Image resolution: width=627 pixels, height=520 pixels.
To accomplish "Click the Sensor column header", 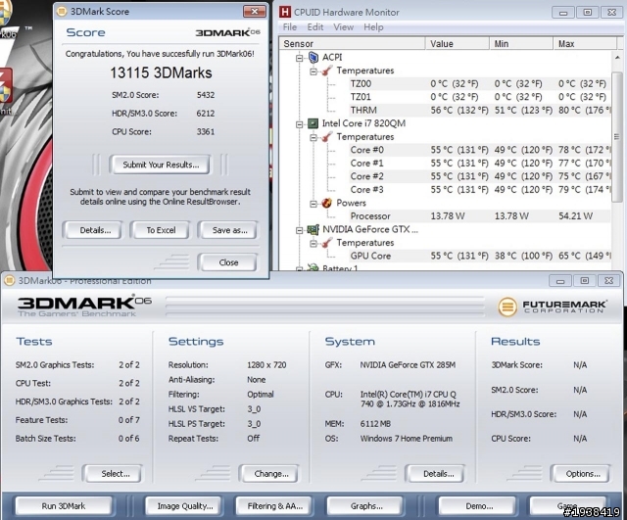I will [353, 43].
